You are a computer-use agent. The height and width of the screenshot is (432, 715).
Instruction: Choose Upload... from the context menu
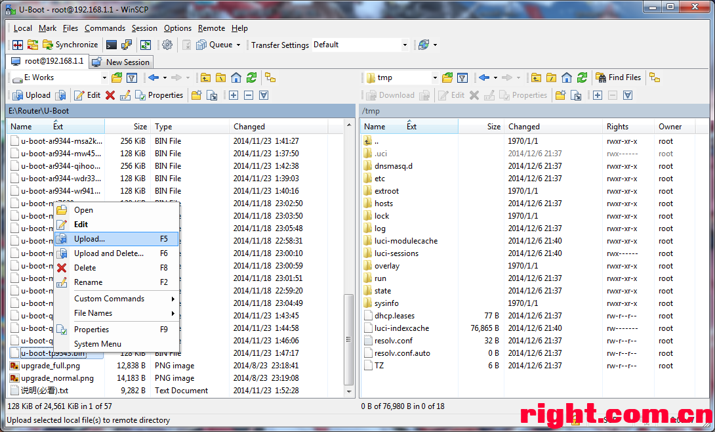(116, 239)
